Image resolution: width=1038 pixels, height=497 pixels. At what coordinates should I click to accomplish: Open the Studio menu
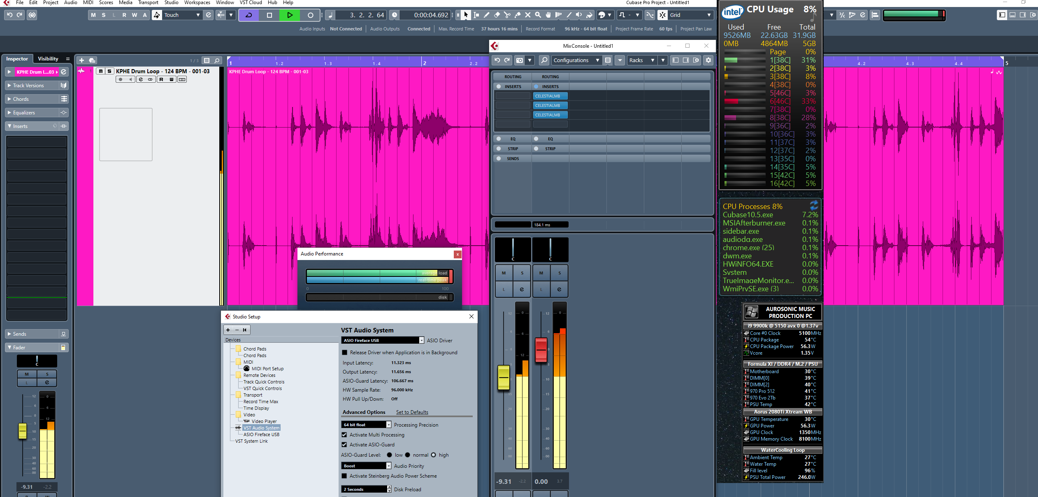click(171, 2)
